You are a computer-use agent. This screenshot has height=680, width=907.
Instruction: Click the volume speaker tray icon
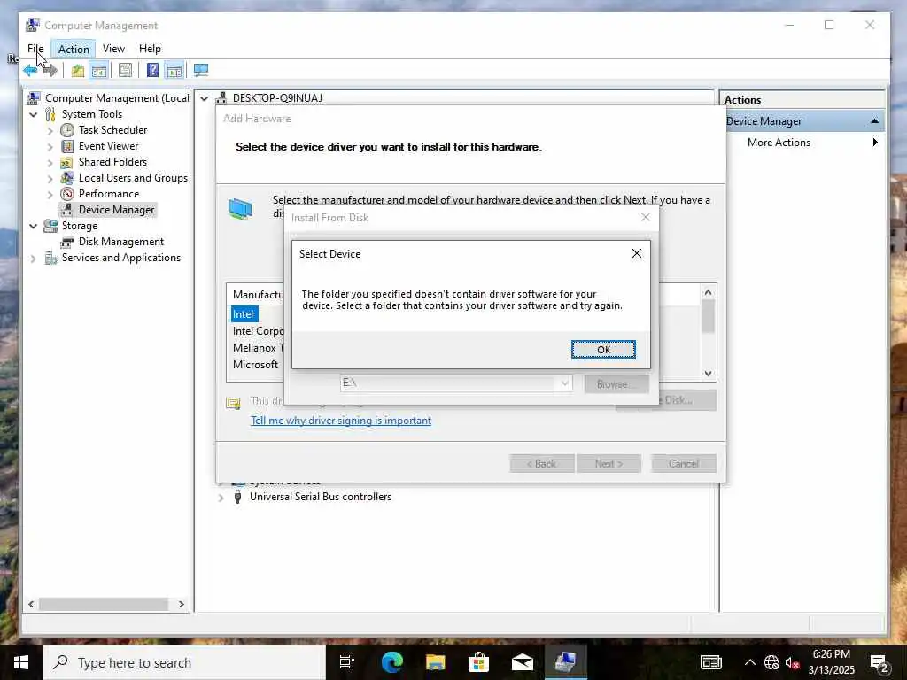tap(791, 662)
